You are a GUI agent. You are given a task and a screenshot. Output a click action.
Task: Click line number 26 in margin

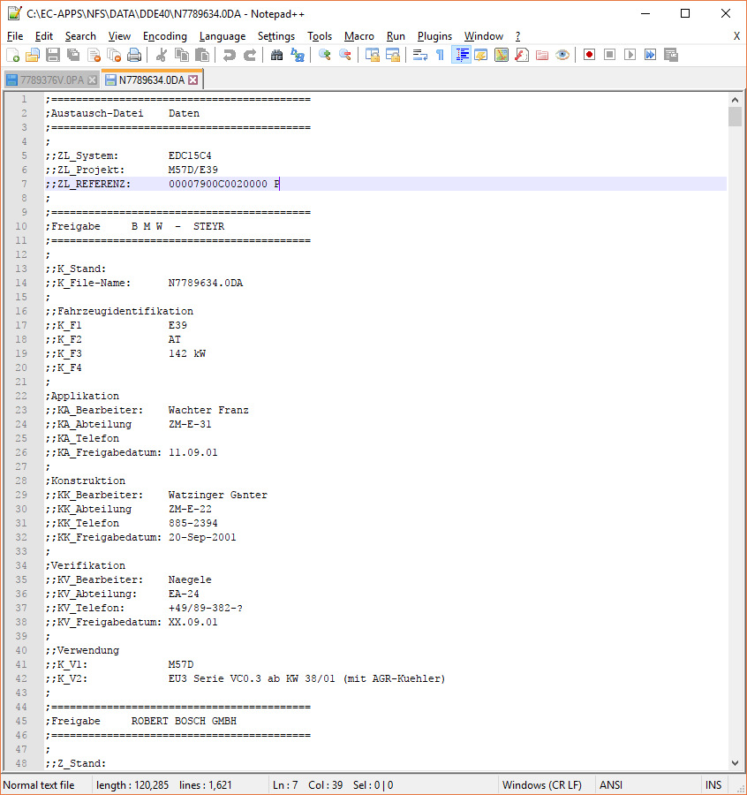pyautogui.click(x=21, y=452)
